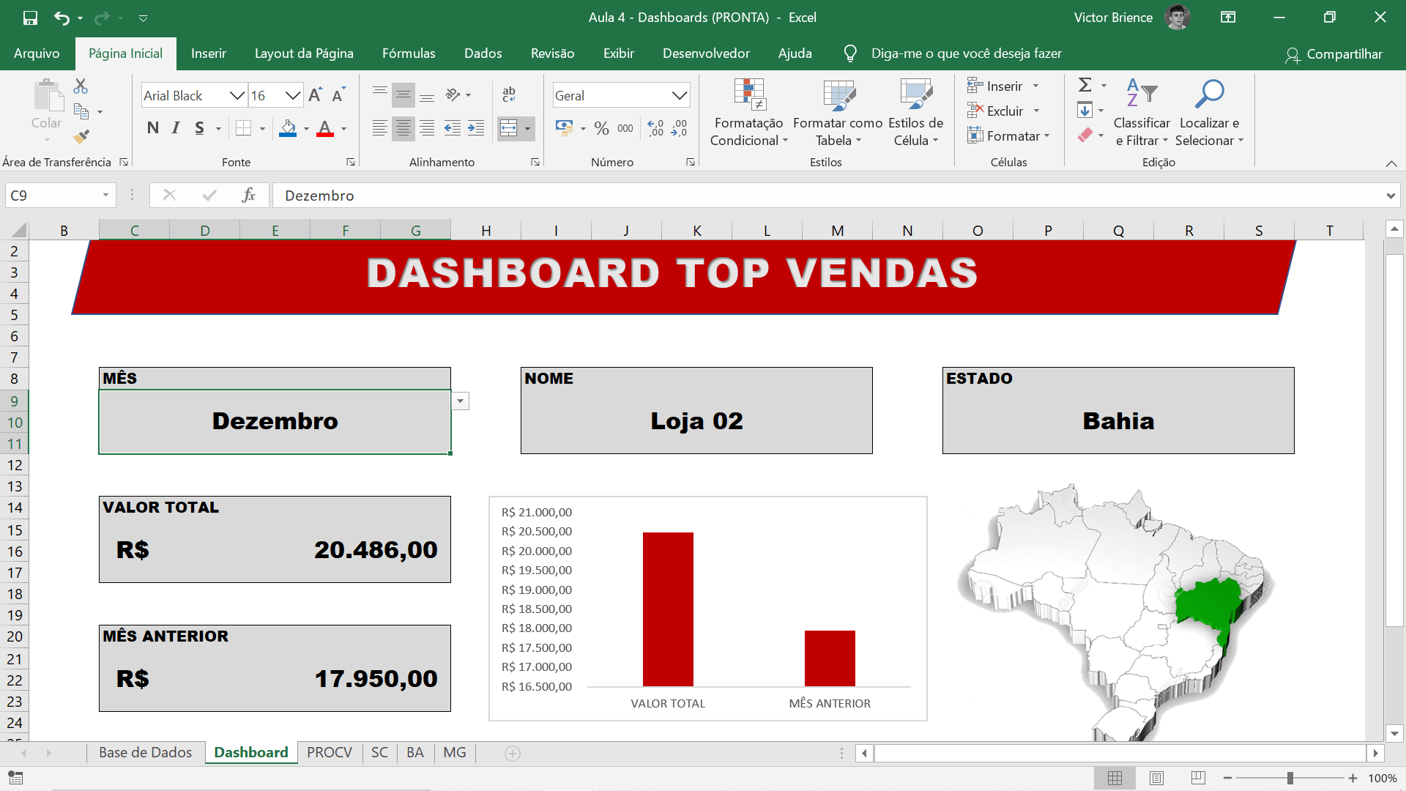This screenshot has width=1406, height=791.
Task: Open the font size dropdown showing 16
Action: pyautogui.click(x=293, y=95)
